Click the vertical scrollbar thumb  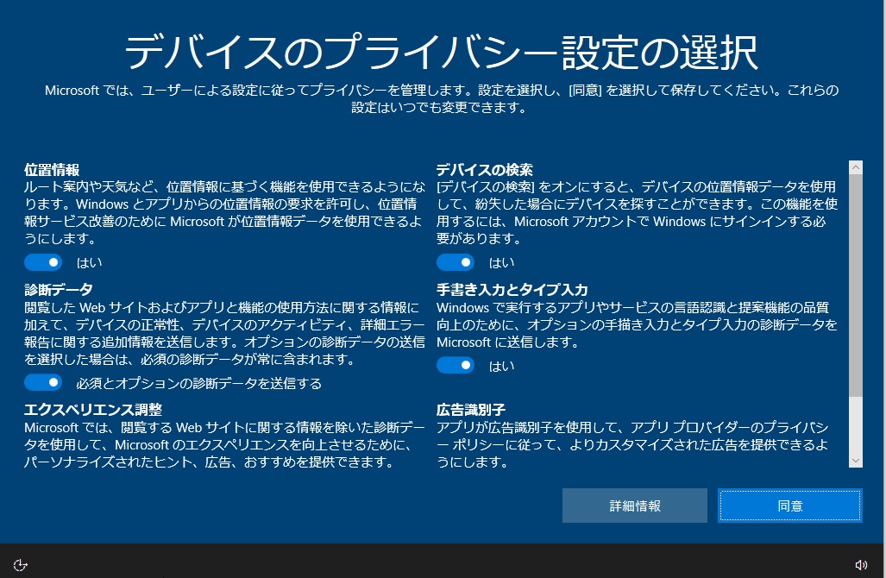856,286
